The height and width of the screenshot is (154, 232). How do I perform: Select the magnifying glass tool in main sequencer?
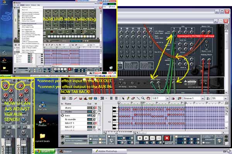[x=143, y=98]
